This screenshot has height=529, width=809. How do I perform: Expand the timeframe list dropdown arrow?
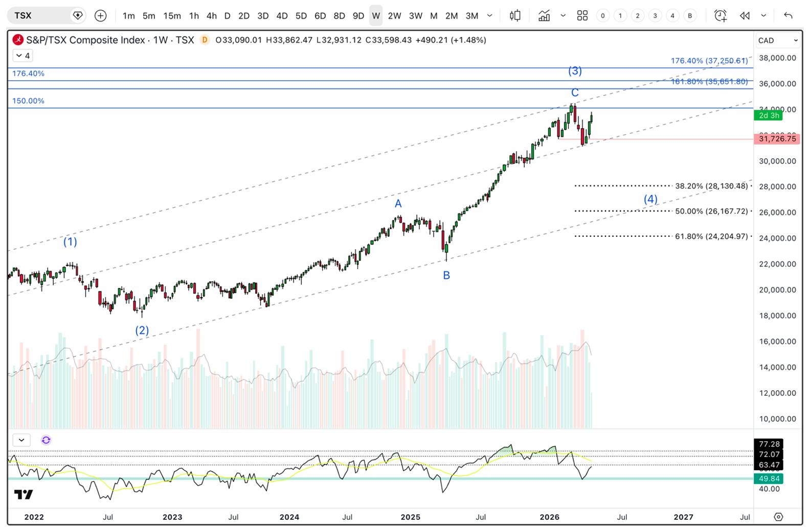489,15
